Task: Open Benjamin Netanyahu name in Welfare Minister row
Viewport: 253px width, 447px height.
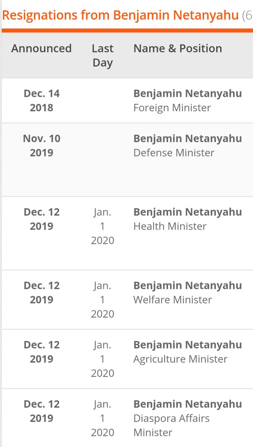Action: point(188,286)
